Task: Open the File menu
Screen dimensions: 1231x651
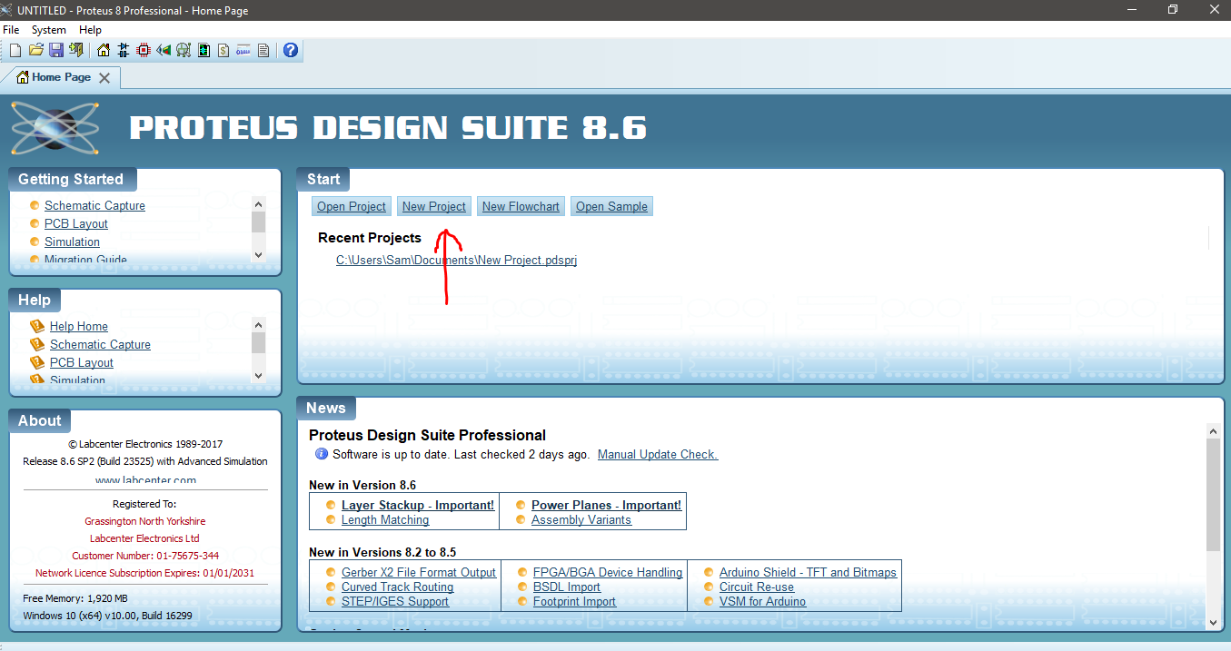Action: click(11, 30)
